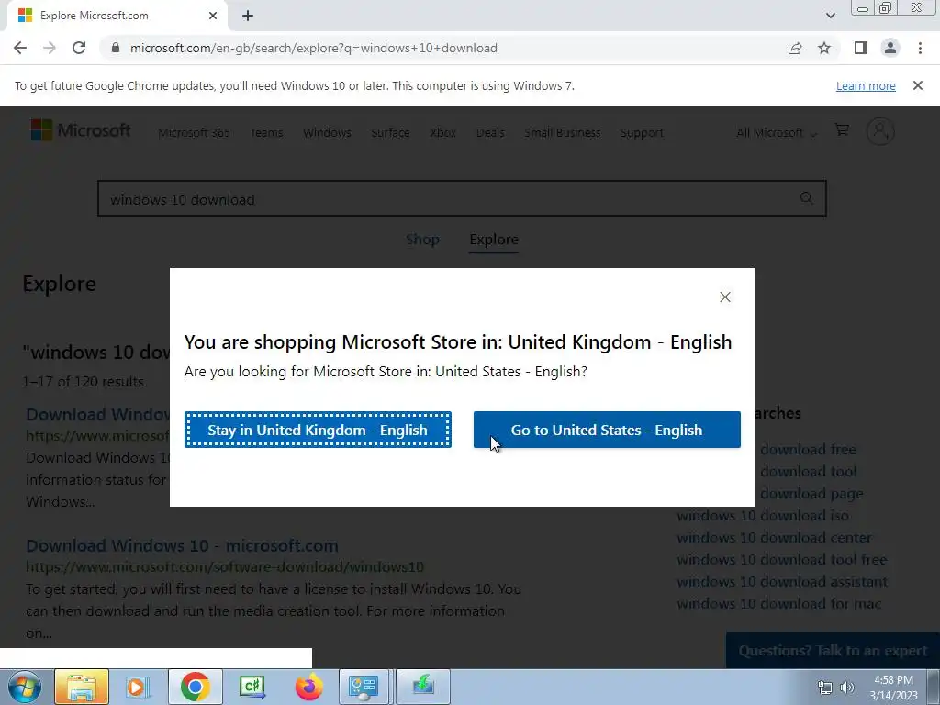The height and width of the screenshot is (705, 940).
Task: Open Windows Explorer from the taskbar
Action: coord(82,687)
